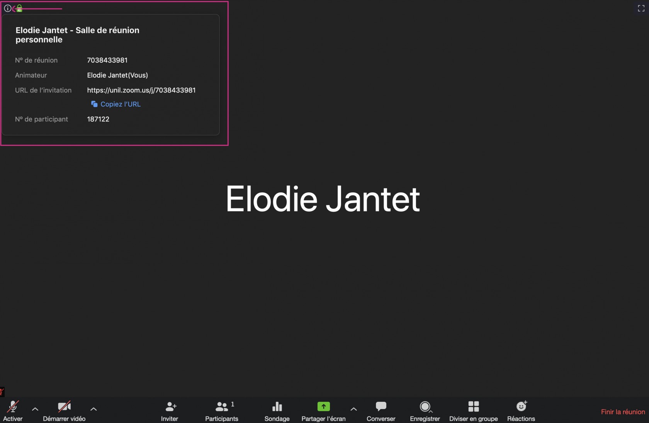Enter full screen mode
The image size is (649, 423).
click(641, 8)
